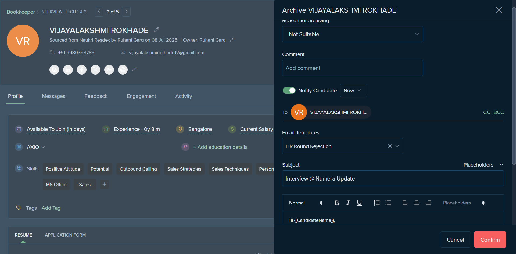
Task: Apply italic formatting in editor
Action: 348,203
